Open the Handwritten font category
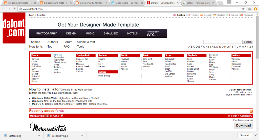The height and width of the screenshot is (140, 259). click(x=171, y=64)
